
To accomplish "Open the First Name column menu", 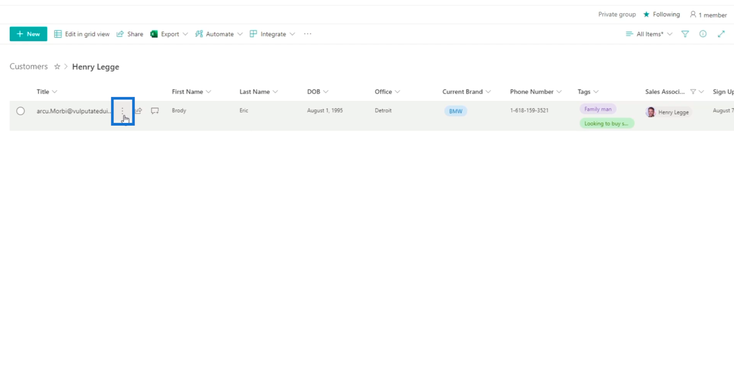I will click(191, 92).
